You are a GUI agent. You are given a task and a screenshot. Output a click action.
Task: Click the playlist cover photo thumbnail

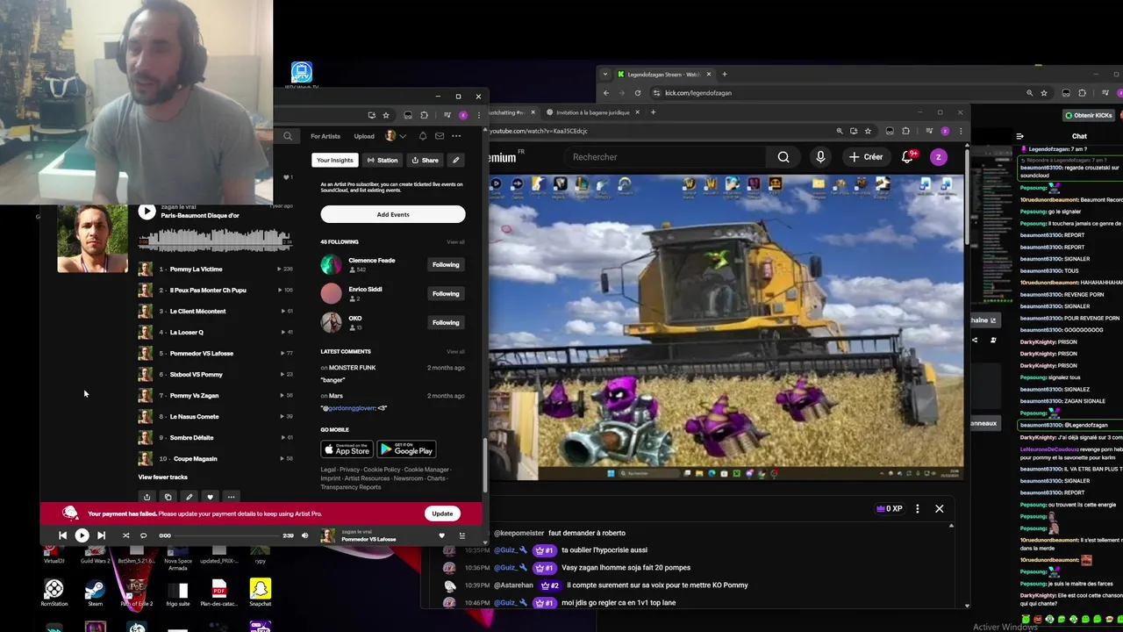click(x=92, y=239)
